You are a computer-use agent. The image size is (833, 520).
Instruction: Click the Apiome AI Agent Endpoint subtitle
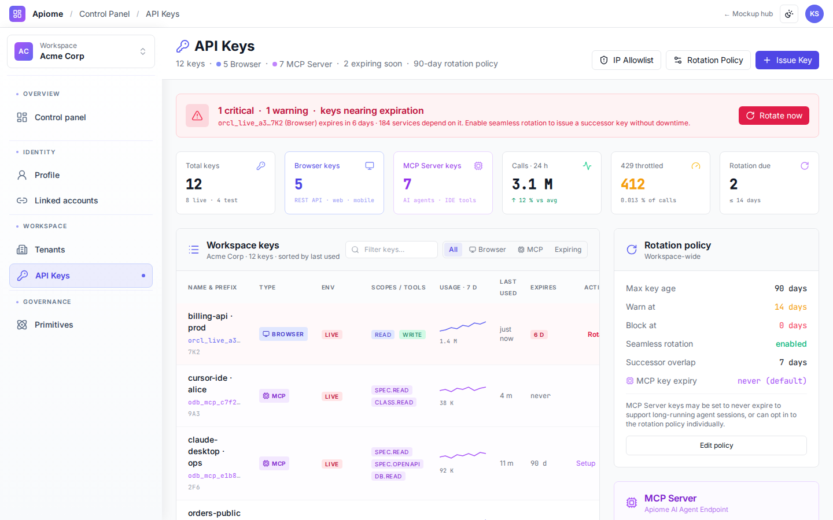(x=686, y=510)
